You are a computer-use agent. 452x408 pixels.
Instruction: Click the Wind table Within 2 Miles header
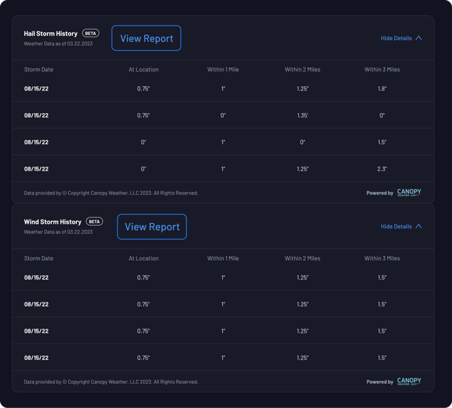tap(303, 258)
